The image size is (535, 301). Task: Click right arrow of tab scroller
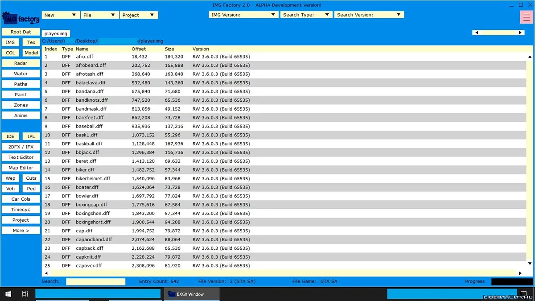520,33
